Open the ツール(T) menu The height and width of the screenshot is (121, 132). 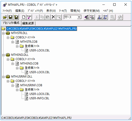coord(63,11)
